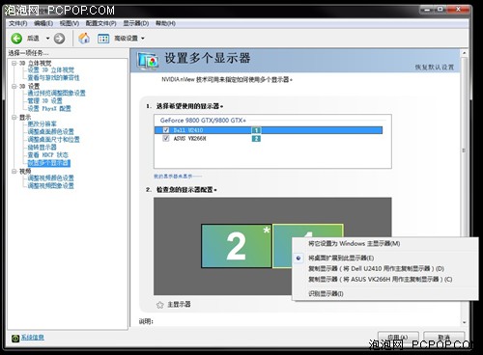Select highlighted 设置多个显示器 tree item
Viewport: 483px width, 355px height.
pyautogui.click(x=49, y=163)
